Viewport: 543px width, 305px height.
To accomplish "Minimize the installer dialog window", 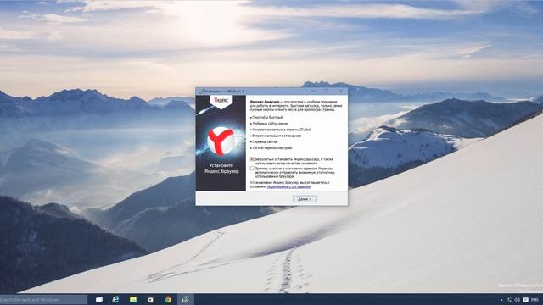I will [313, 91].
